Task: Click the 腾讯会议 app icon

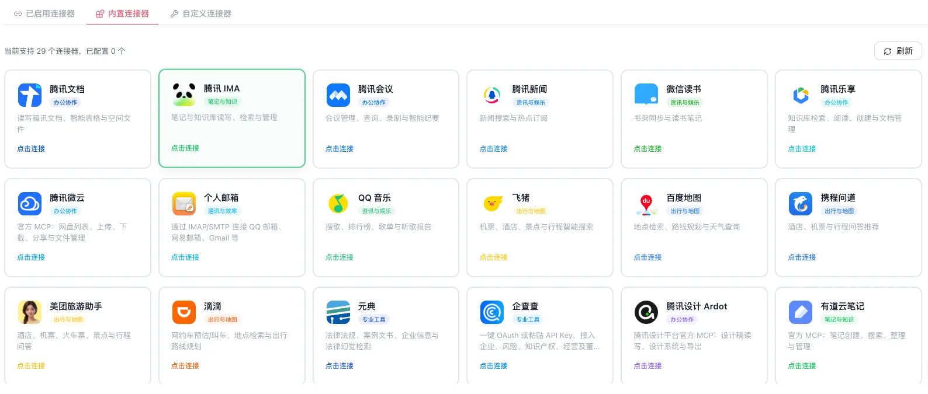Action: [338, 95]
